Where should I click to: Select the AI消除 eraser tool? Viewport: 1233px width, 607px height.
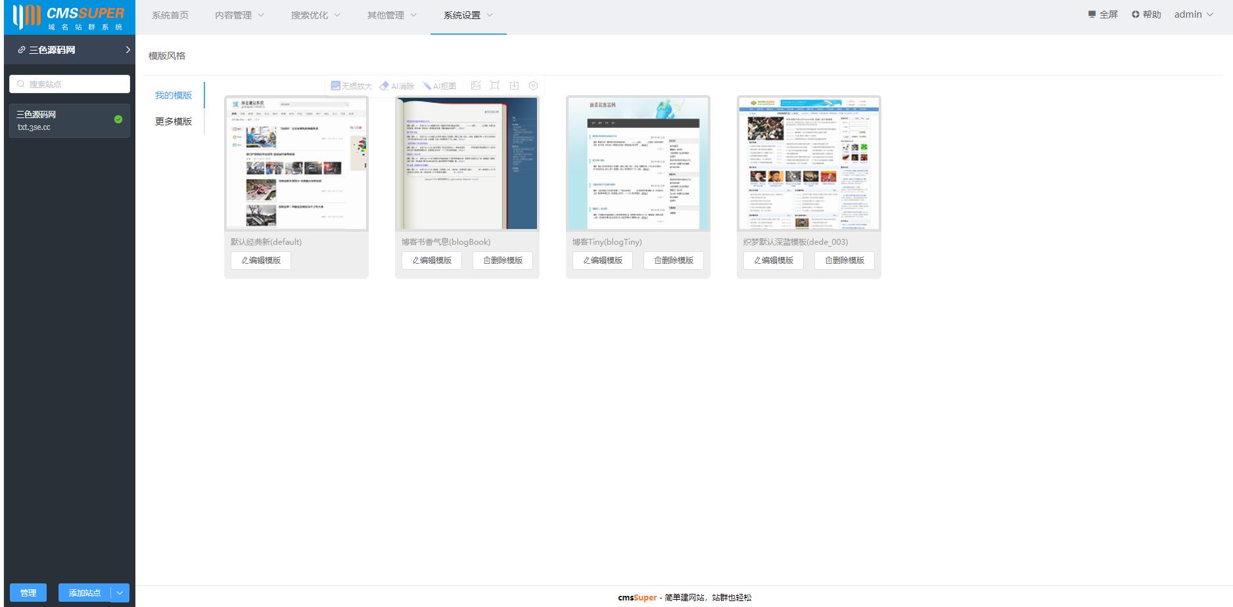coord(397,86)
